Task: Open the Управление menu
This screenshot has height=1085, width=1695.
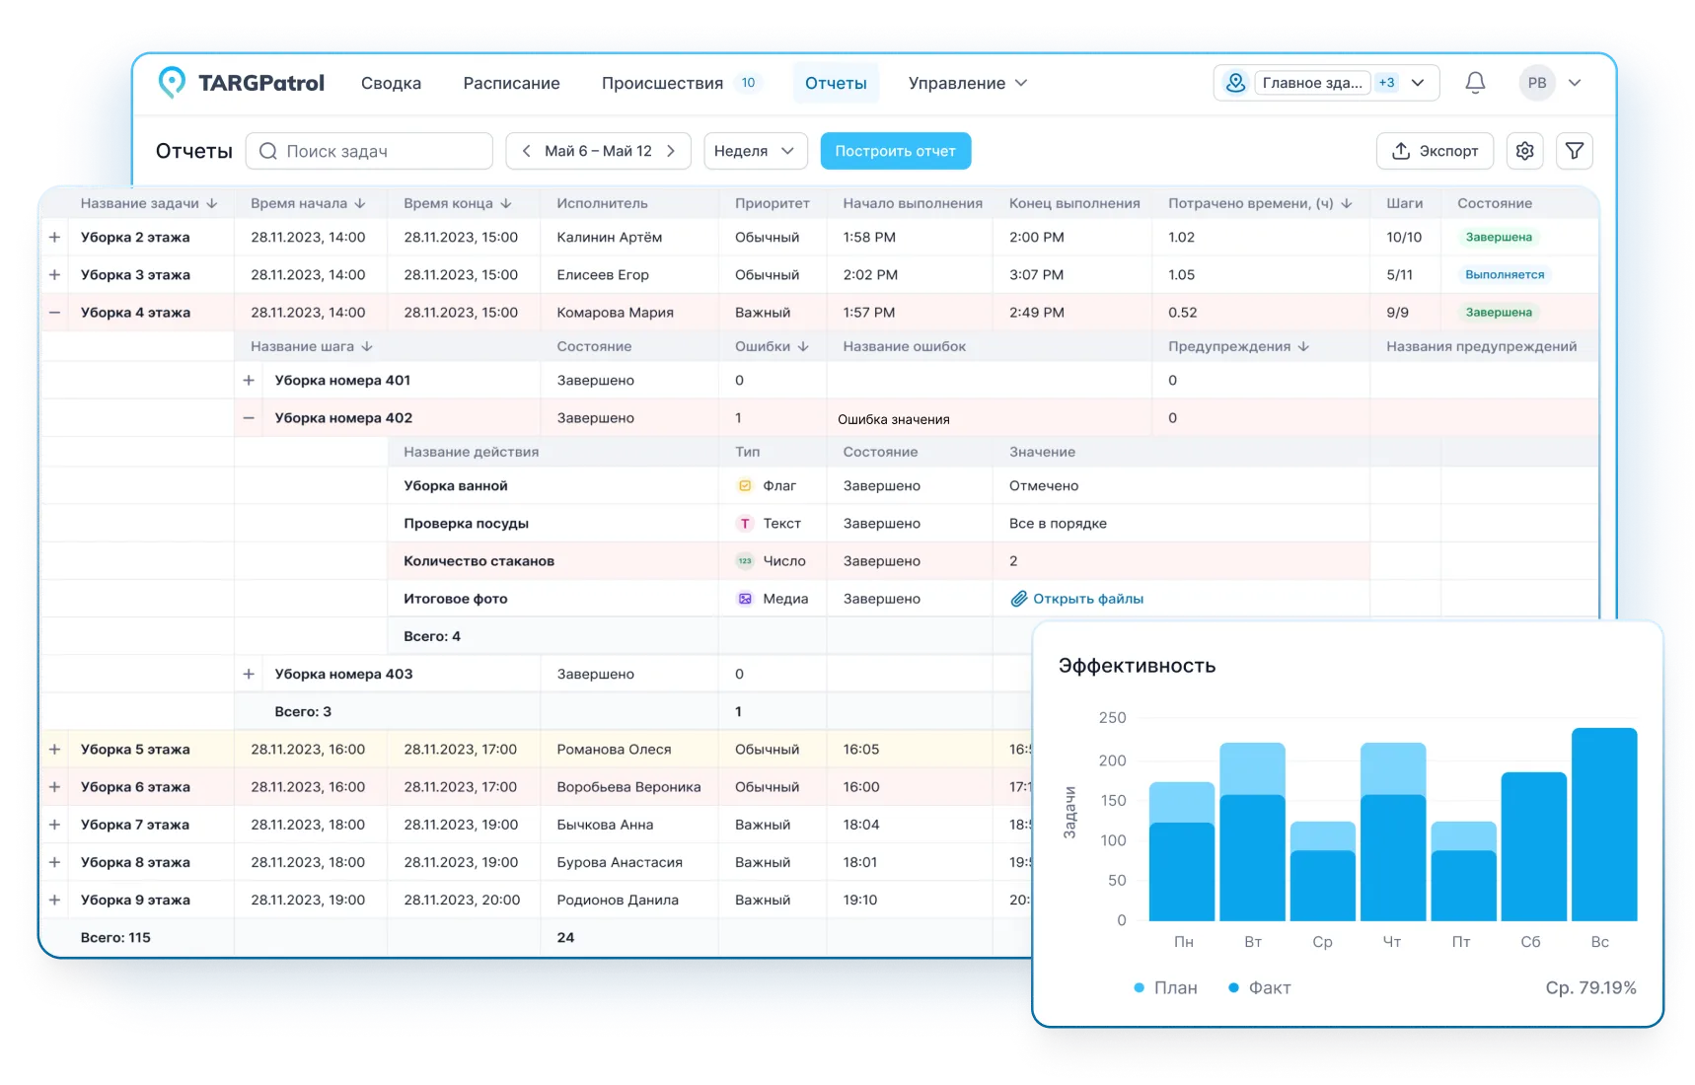Action: click(967, 83)
